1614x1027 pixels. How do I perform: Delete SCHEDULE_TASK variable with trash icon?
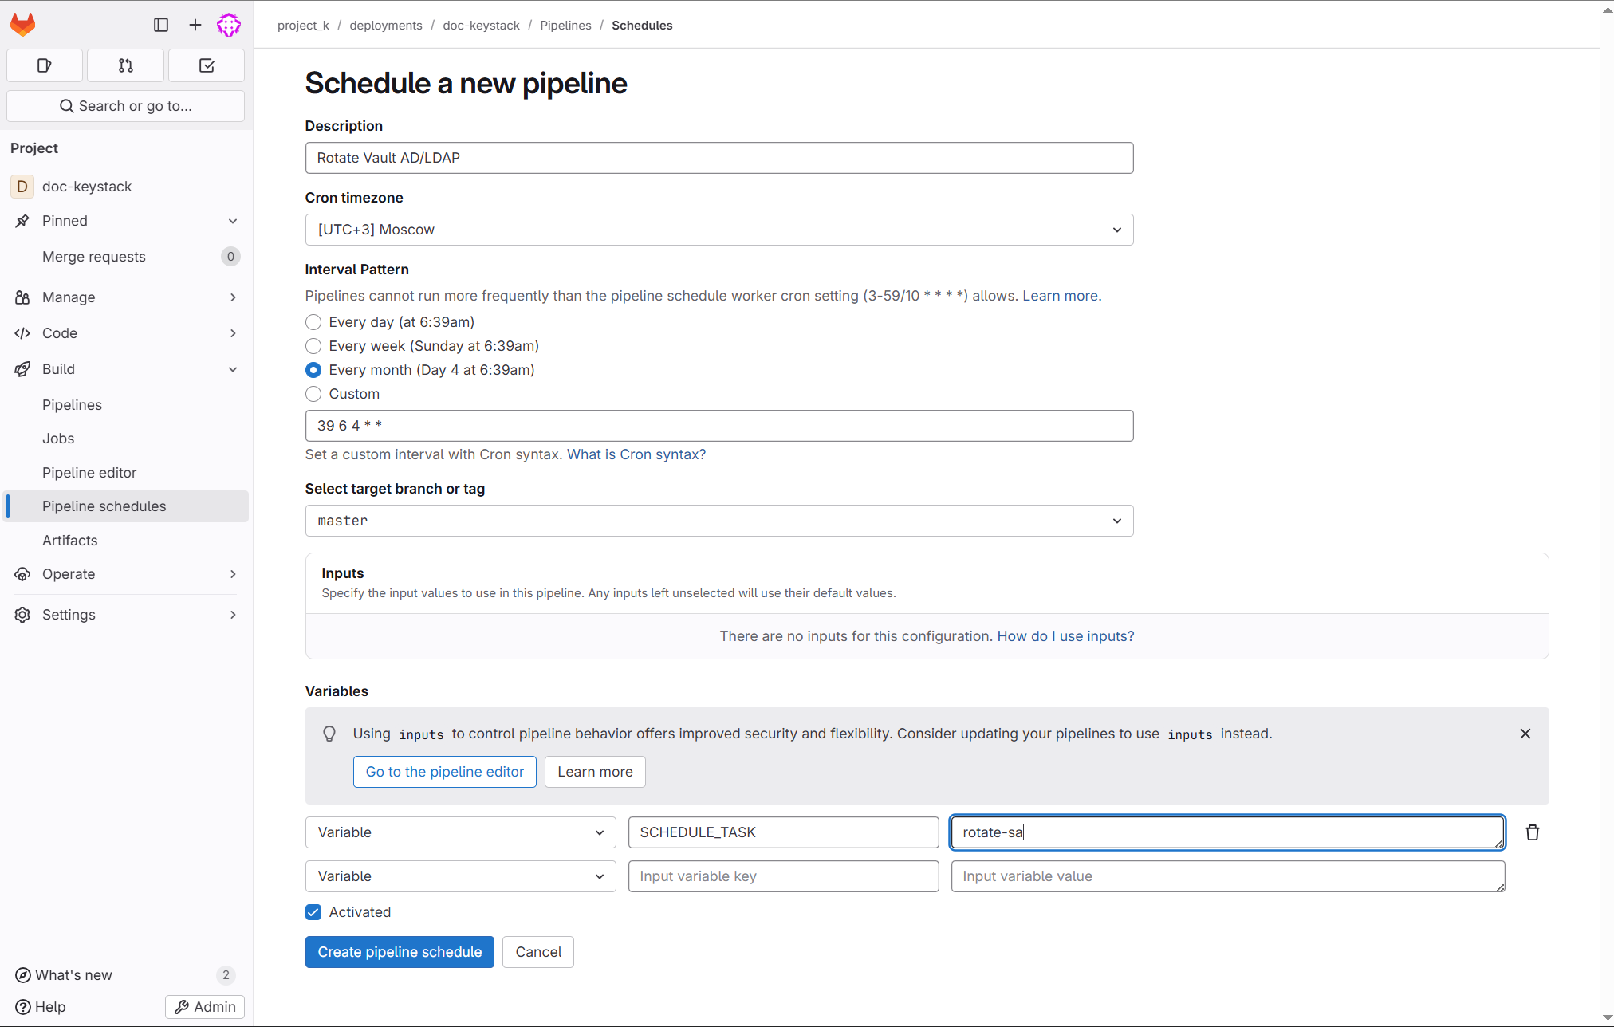(x=1532, y=832)
